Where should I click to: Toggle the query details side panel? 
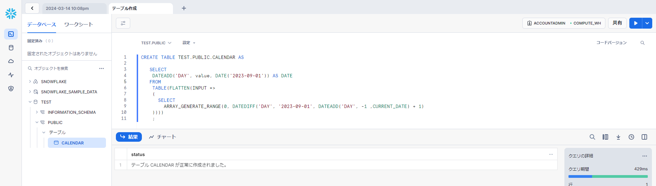644,137
